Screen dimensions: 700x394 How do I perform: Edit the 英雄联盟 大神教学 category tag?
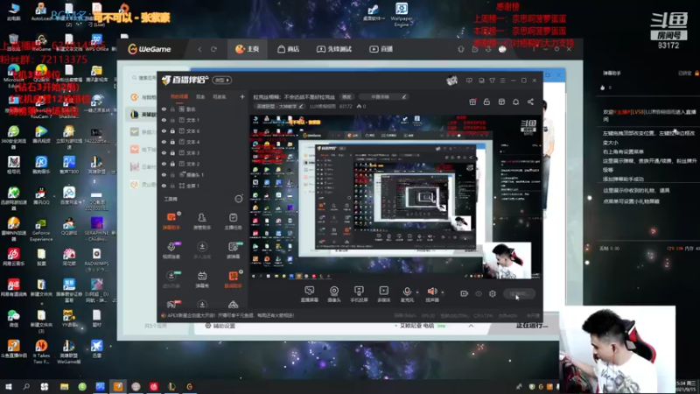pyautogui.click(x=279, y=106)
